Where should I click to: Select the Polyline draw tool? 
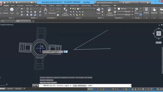(x=5, y=11)
